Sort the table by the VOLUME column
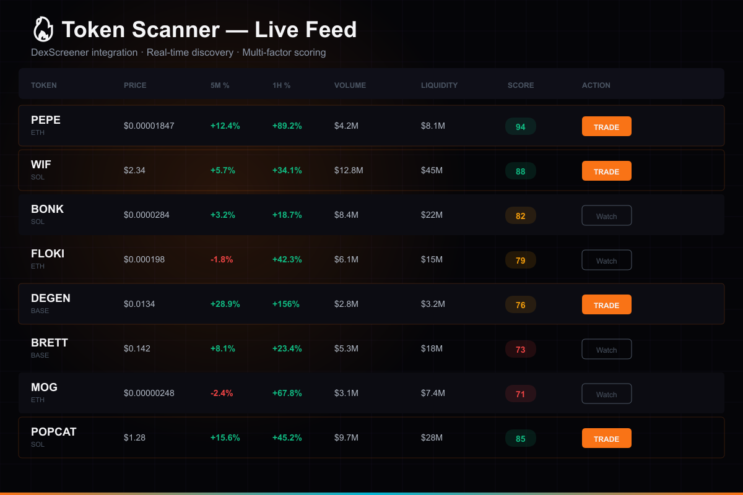 [350, 85]
